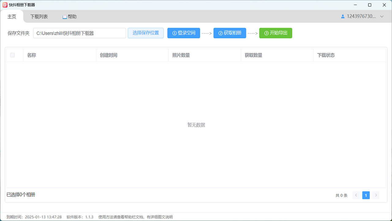Switch to the 主页 tab
This screenshot has height=221, width=392.
click(12, 16)
